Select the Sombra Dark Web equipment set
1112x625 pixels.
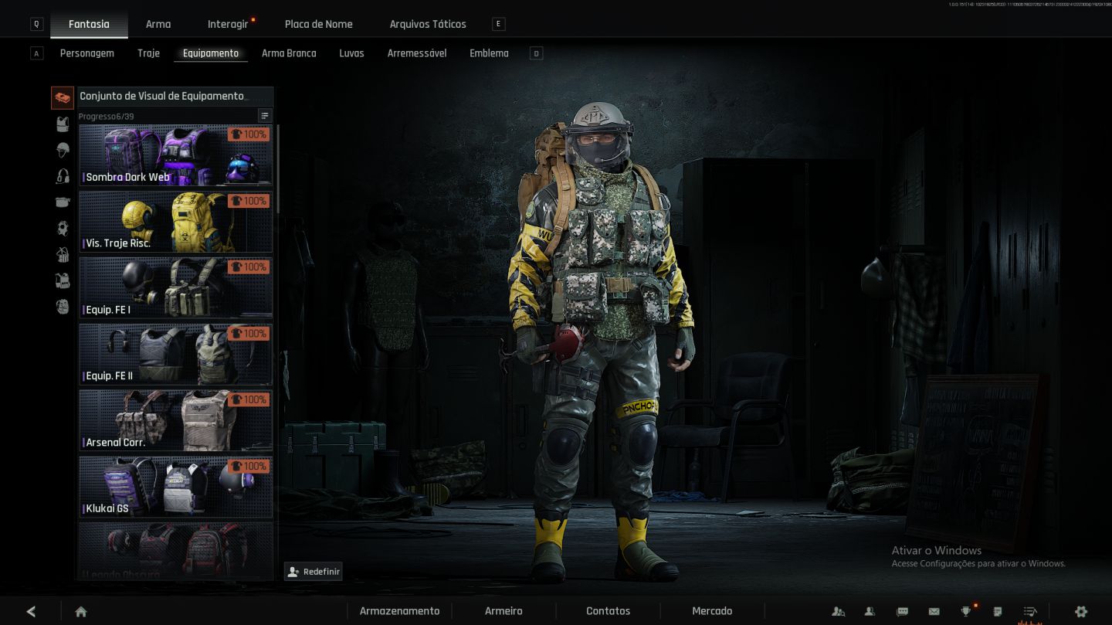coord(175,155)
